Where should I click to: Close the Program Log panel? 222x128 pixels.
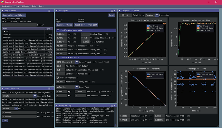coord(115,106)
